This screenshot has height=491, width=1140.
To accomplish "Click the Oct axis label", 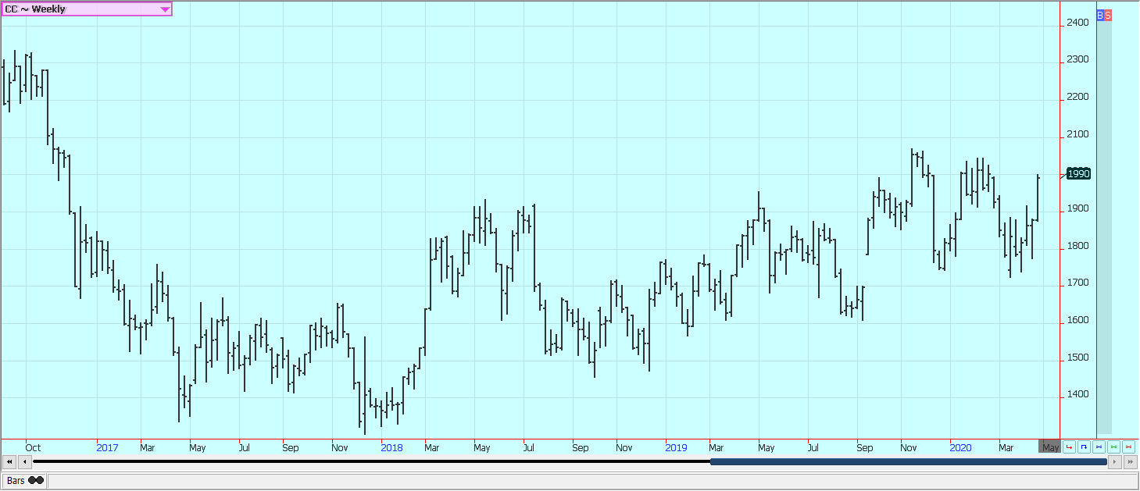I will click(x=33, y=447).
